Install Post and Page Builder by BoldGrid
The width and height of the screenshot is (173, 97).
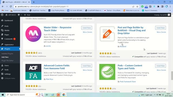pyautogui.click(x=160, y=28)
